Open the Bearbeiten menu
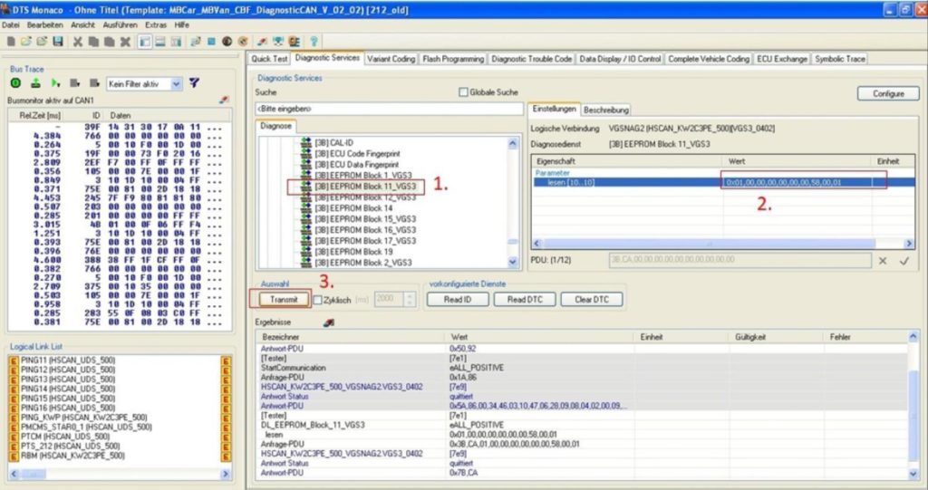928x490 pixels. 45,24
